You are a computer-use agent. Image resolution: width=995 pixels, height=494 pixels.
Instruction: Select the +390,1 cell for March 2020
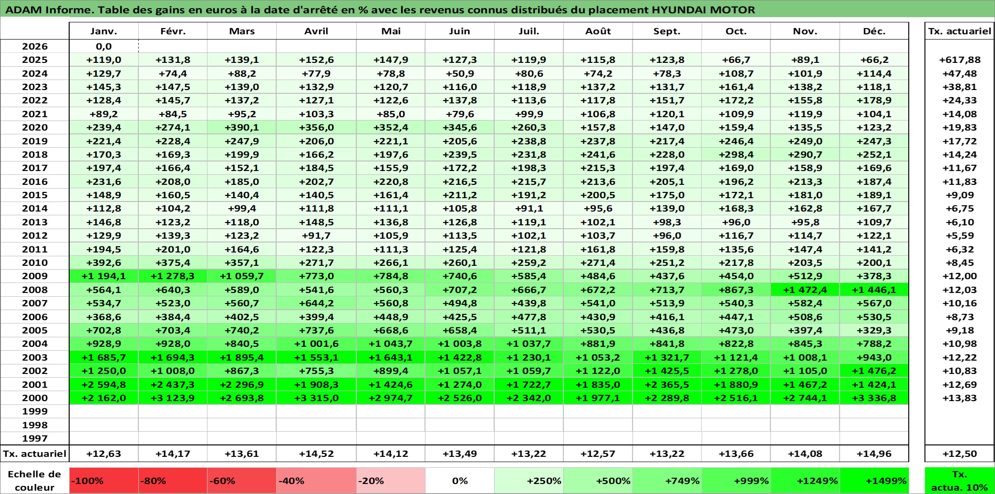242,127
